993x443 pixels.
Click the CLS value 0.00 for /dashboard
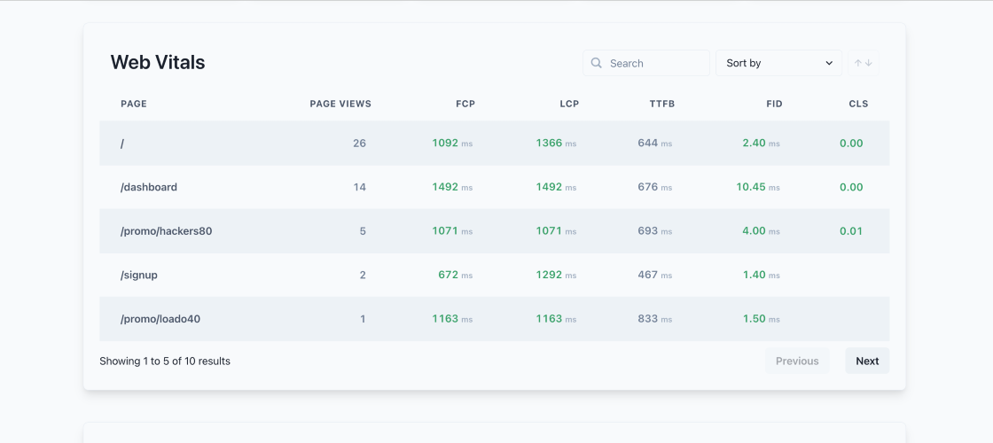coord(851,187)
